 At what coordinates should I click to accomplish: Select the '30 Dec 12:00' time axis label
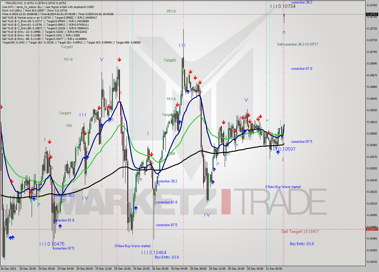[217, 269]
